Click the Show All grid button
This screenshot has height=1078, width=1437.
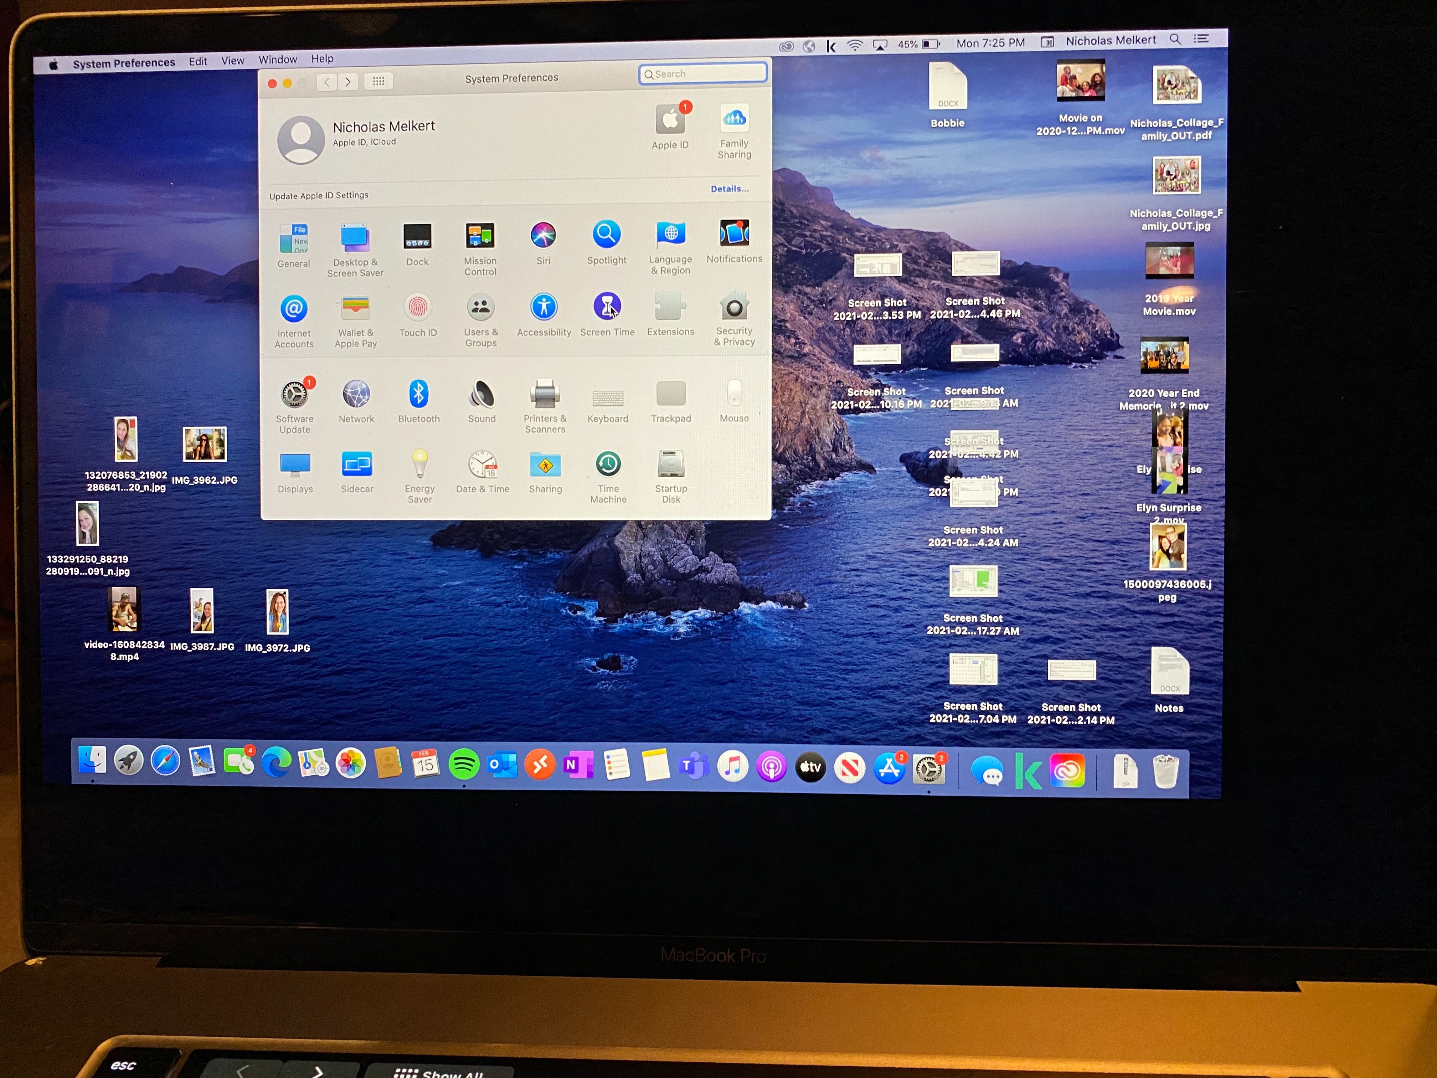pyautogui.click(x=378, y=81)
